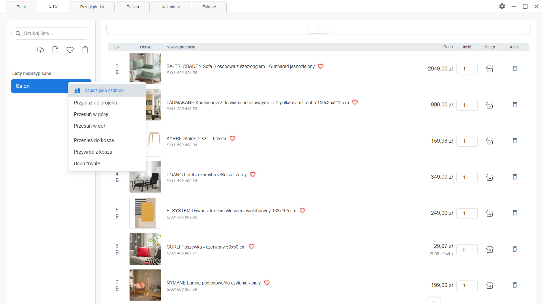Click drag handle of row 6
This screenshot has height=304, width=543.
[x=117, y=252]
